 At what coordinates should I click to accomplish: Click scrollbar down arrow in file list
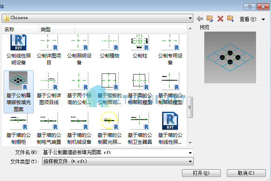point(190,143)
